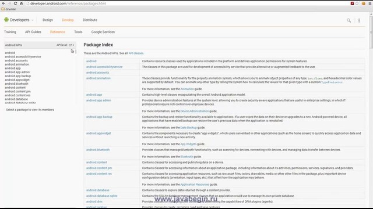Select android.app in sidebar
Image resolution: width=373 pixels, height=209 pixels.
click(13, 69)
